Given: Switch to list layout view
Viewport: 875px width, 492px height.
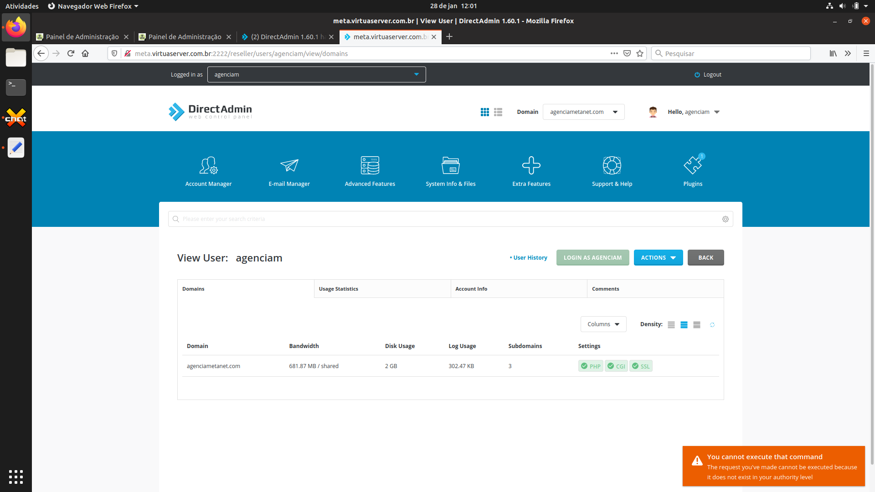Looking at the screenshot, I should pyautogui.click(x=498, y=112).
